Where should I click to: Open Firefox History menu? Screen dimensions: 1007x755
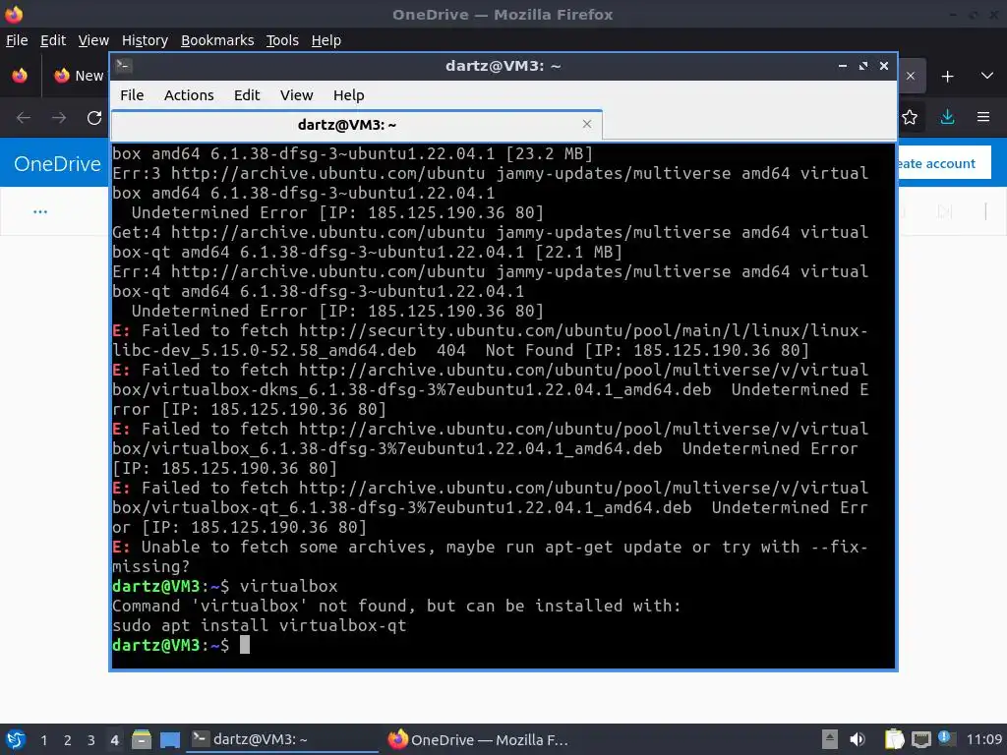click(x=145, y=40)
